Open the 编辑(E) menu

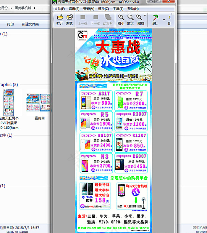74,9
